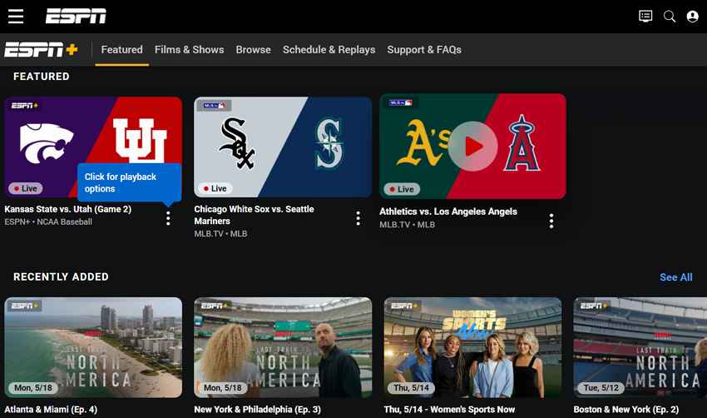707x418 pixels.
Task: Open Support & FAQs tab
Action: click(x=424, y=50)
